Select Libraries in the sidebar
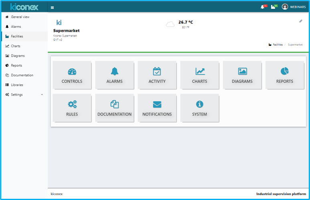This screenshot has height=200, width=310. (17, 85)
